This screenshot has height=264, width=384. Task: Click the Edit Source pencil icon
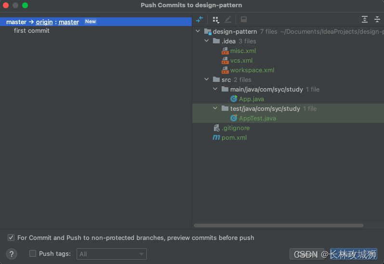228,19
